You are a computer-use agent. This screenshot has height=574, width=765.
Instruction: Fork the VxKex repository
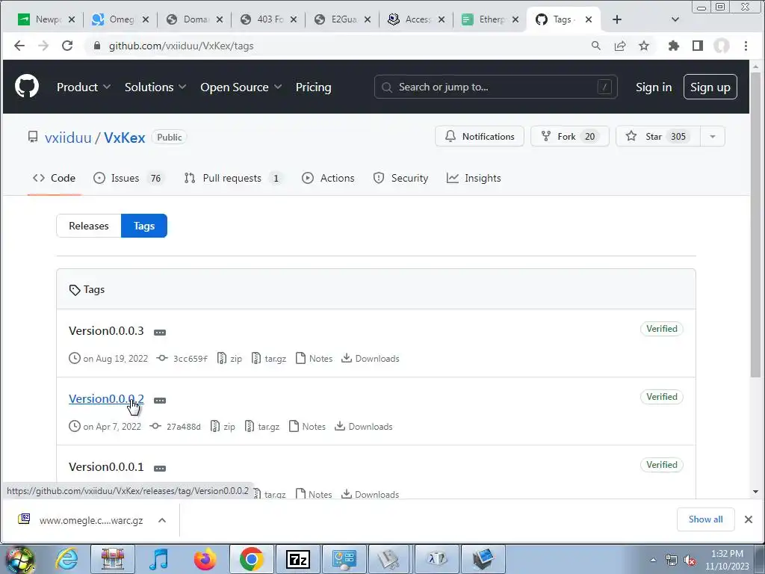tap(569, 137)
